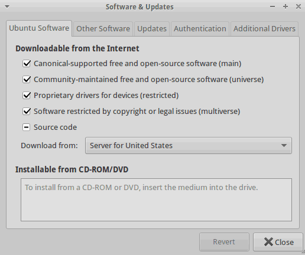Click the dropdown arrow beside United States
Image resolution: width=305 pixels, height=255 pixels.
(284, 146)
